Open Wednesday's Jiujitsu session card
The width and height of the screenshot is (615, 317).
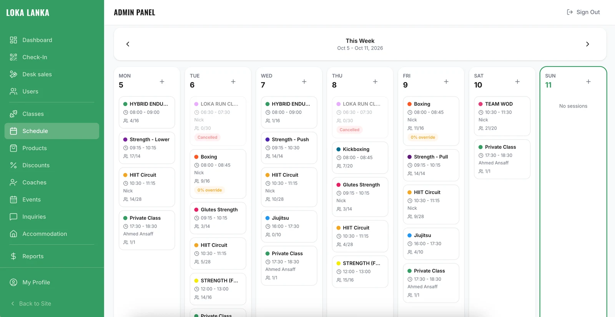pos(289,226)
